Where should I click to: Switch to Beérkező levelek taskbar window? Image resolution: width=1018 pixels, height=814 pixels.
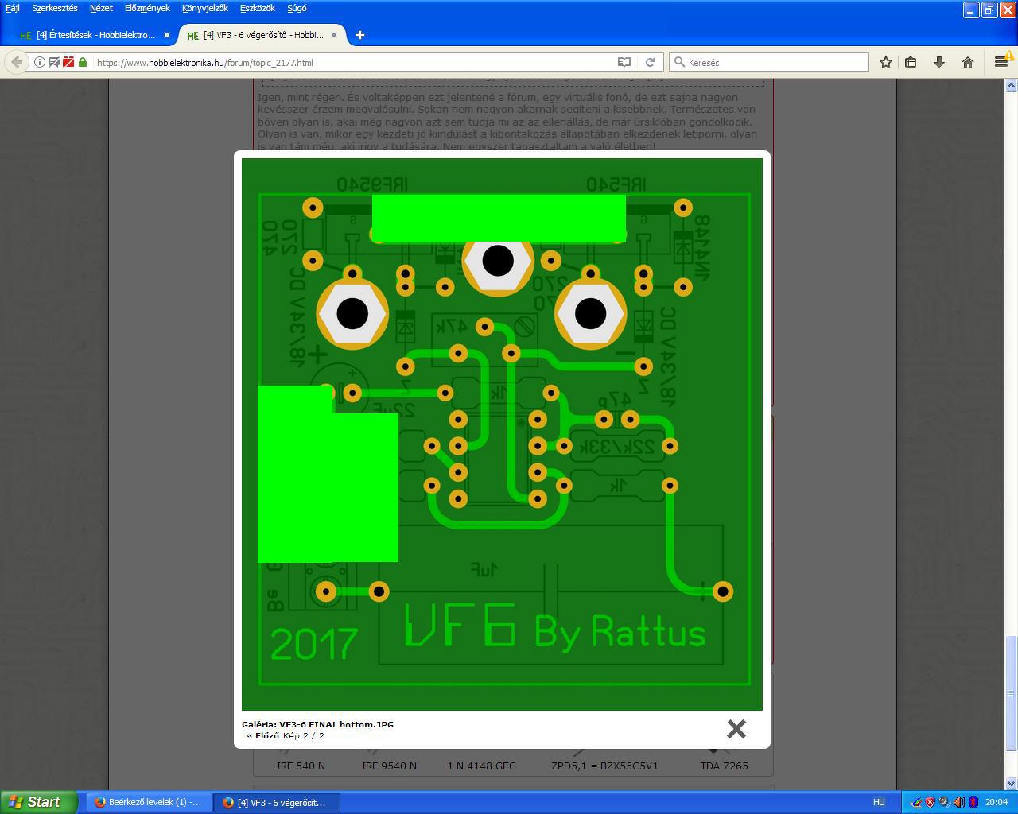tap(149, 802)
